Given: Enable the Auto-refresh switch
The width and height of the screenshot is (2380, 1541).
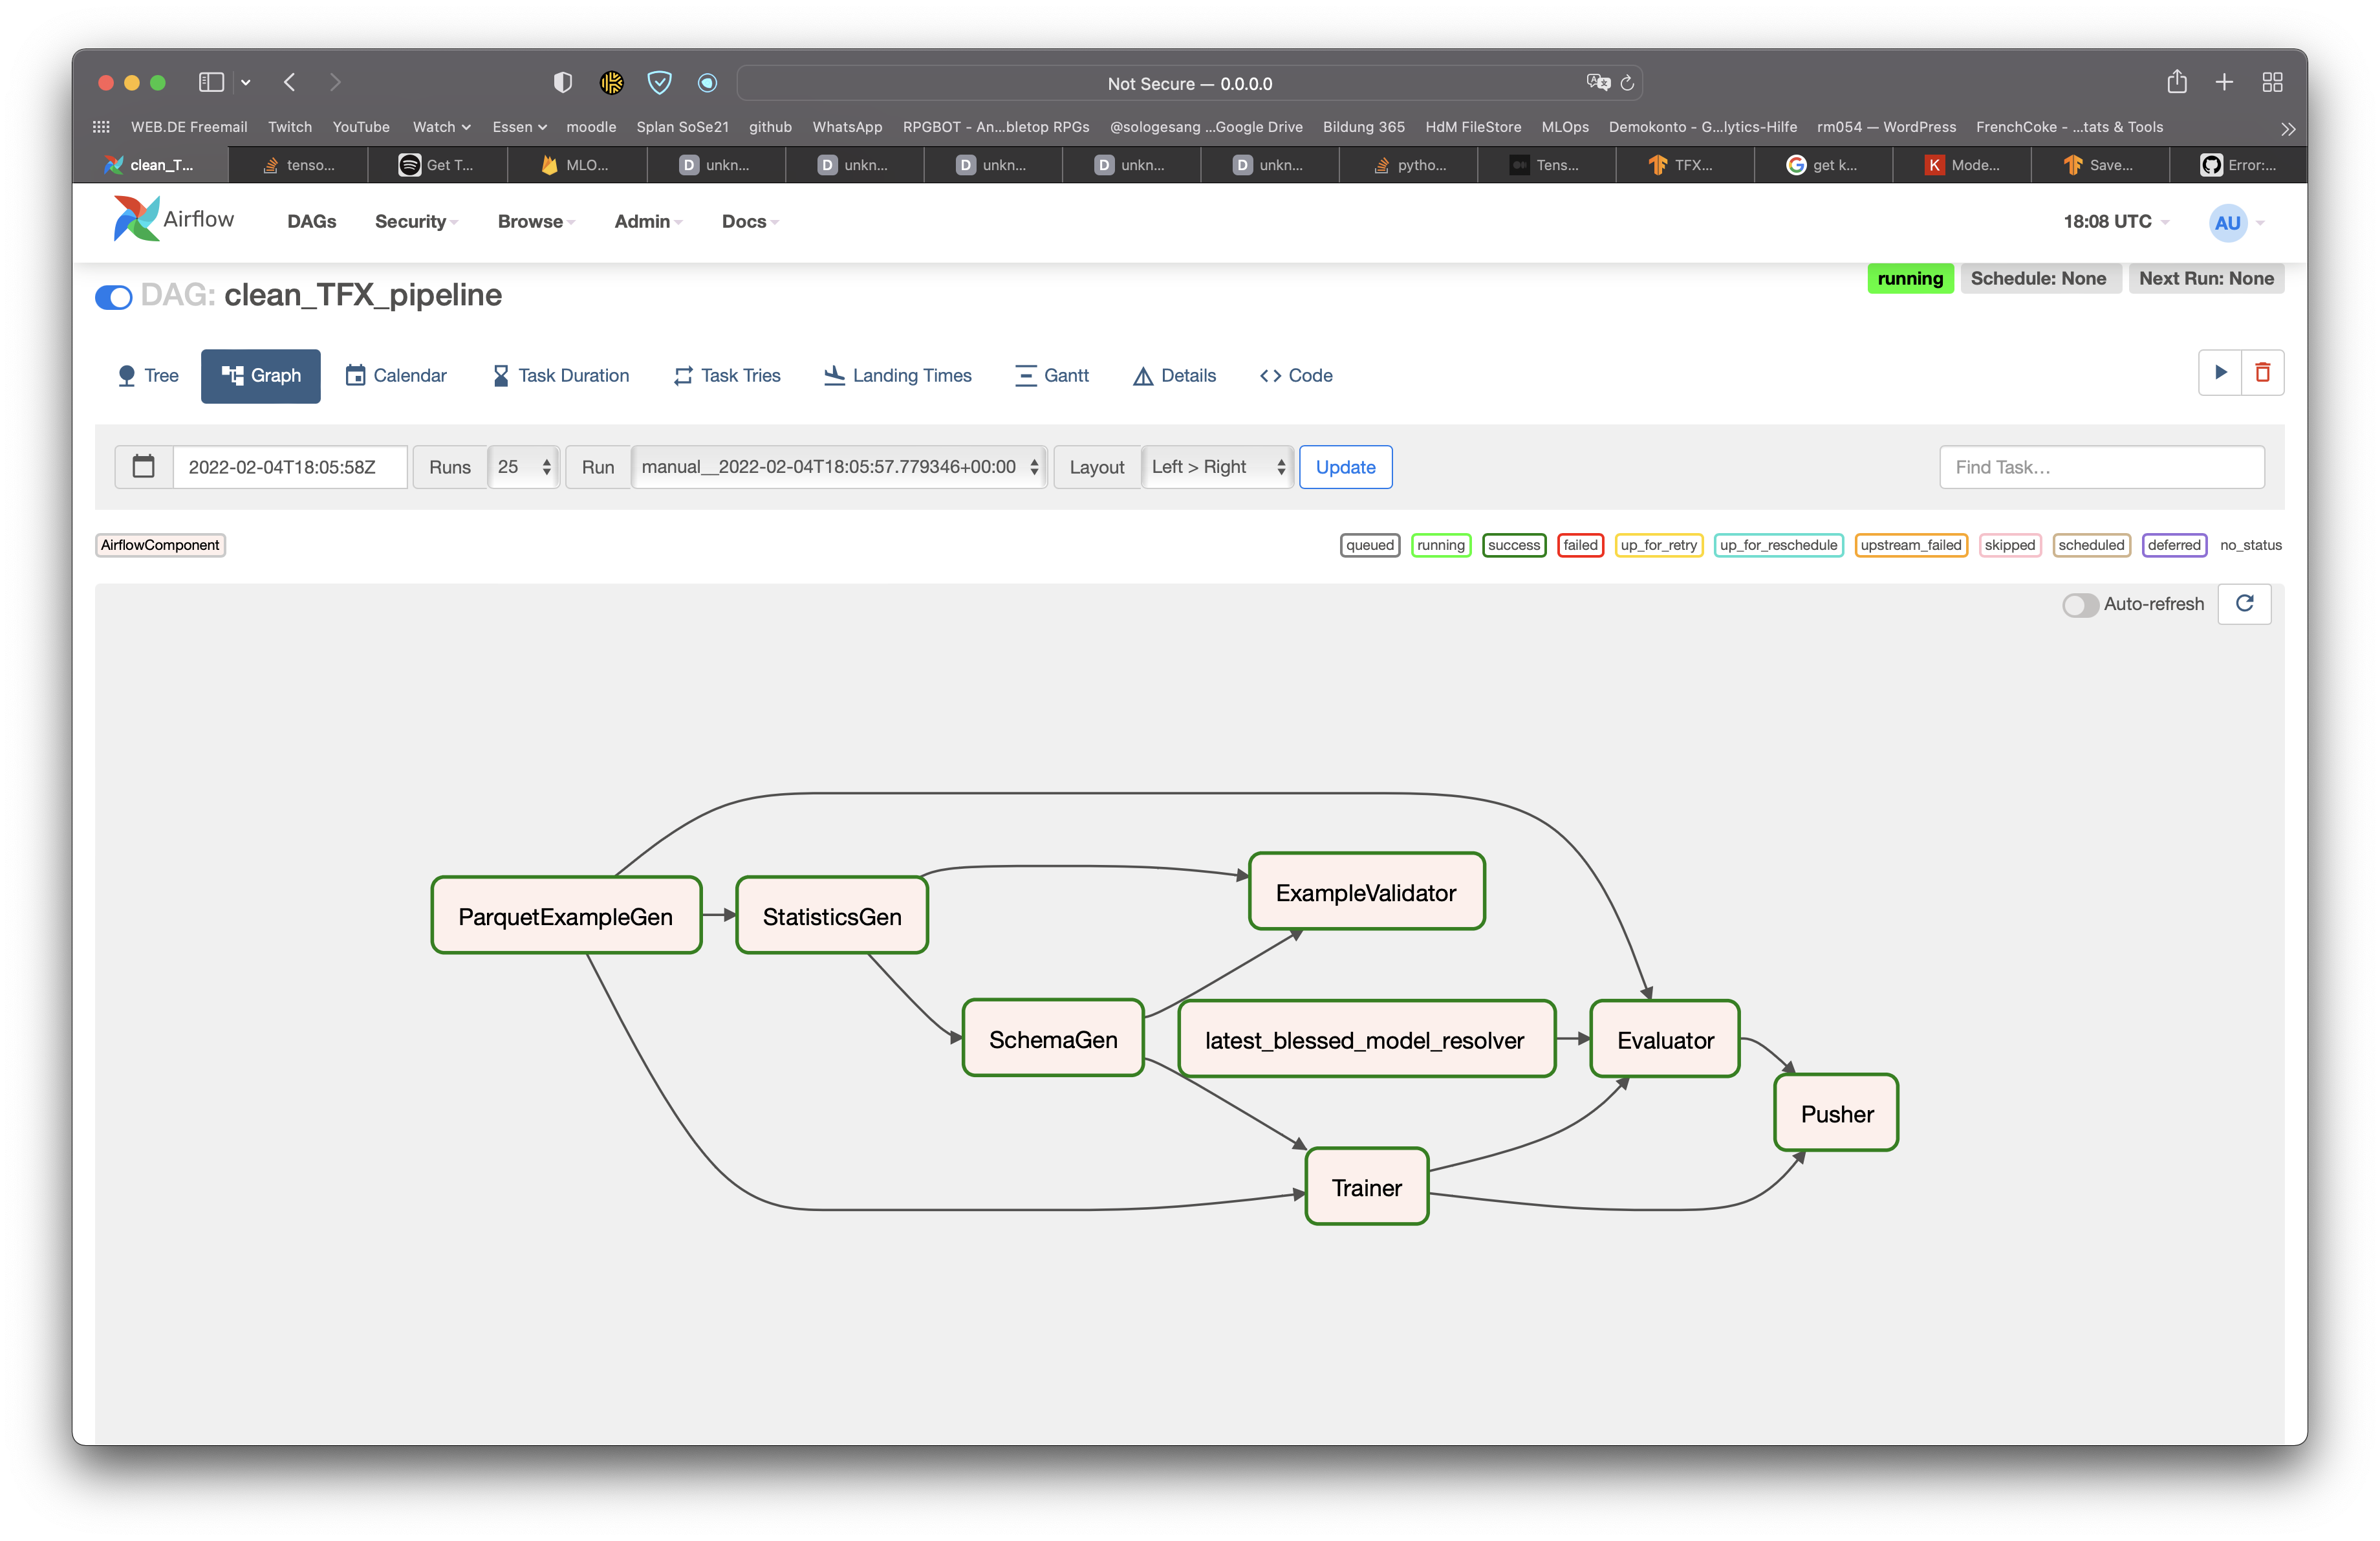Looking at the screenshot, I should pyautogui.click(x=2080, y=605).
